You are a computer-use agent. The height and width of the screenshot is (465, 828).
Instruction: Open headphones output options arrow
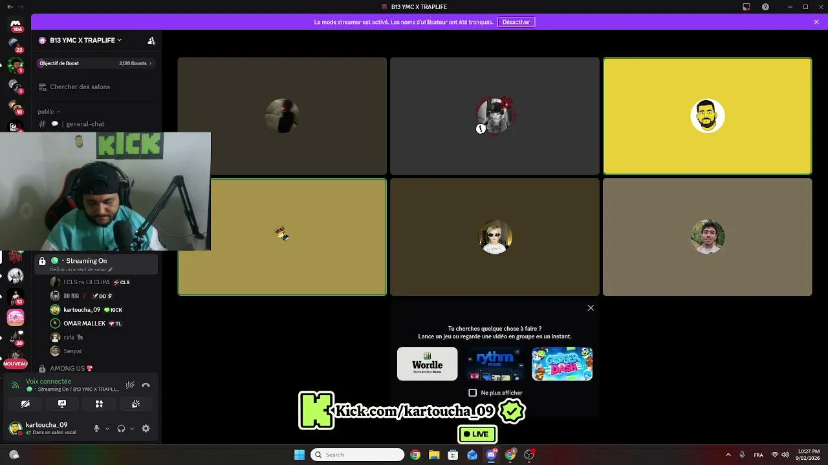pyautogui.click(x=132, y=428)
